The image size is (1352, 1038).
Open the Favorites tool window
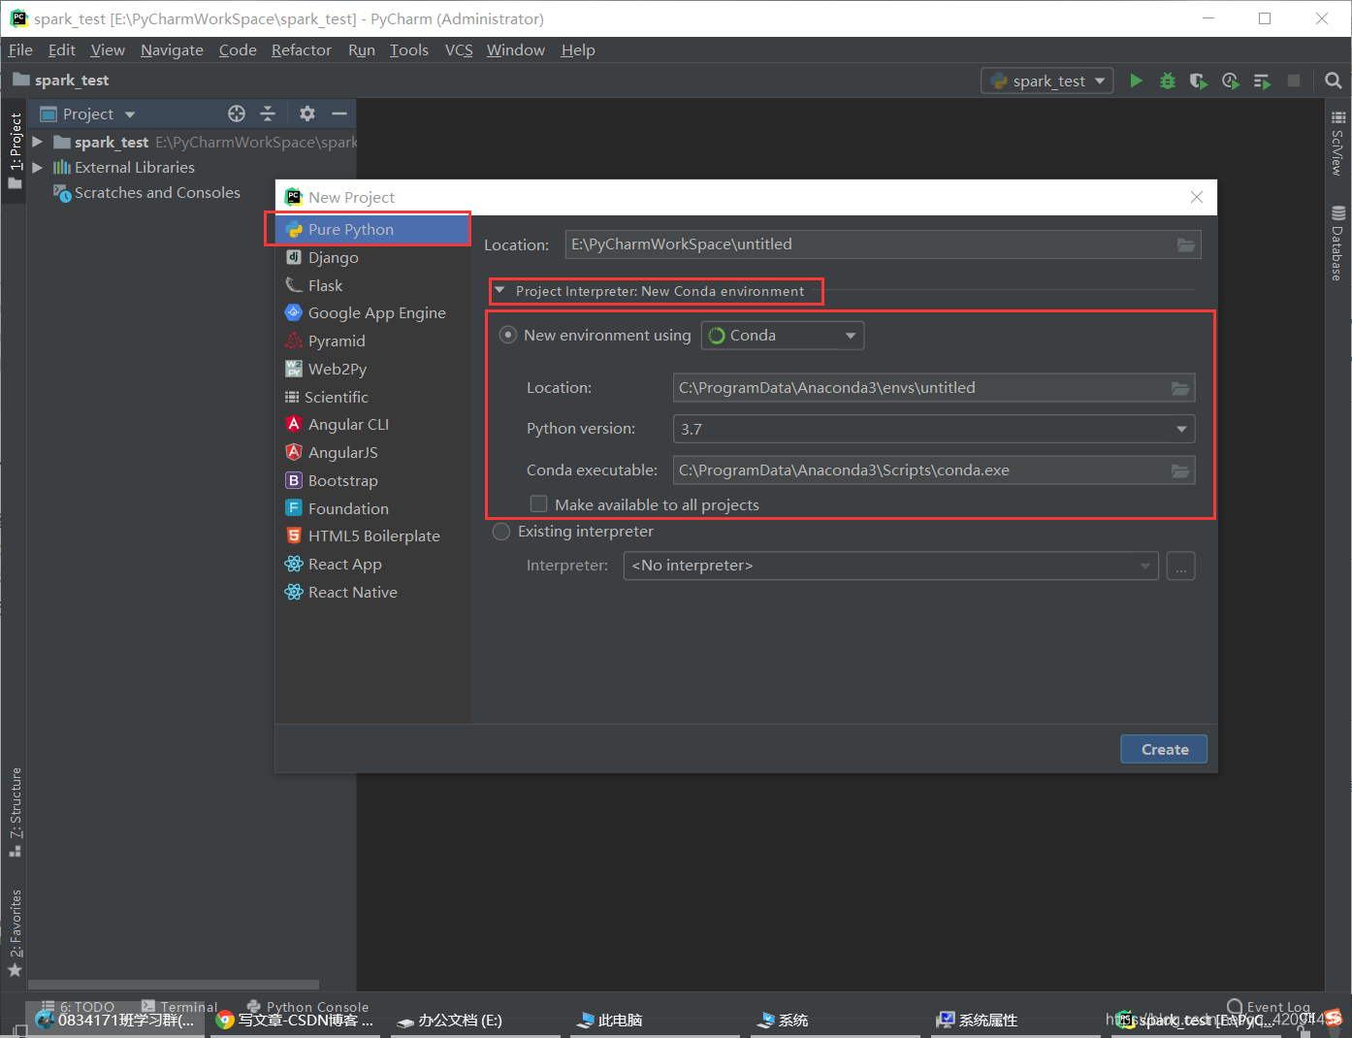[16, 932]
